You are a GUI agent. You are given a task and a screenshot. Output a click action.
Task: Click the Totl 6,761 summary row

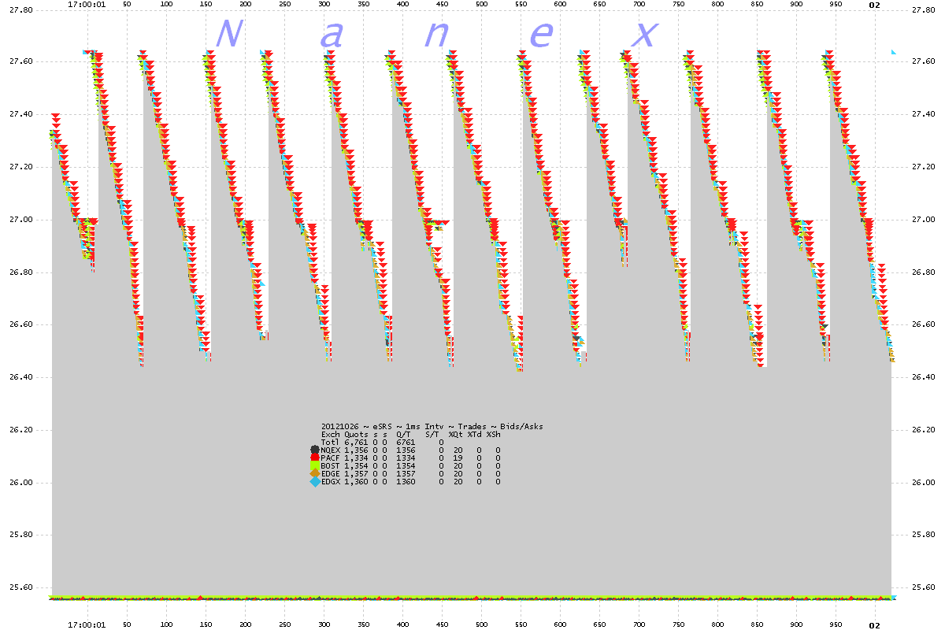383,443
